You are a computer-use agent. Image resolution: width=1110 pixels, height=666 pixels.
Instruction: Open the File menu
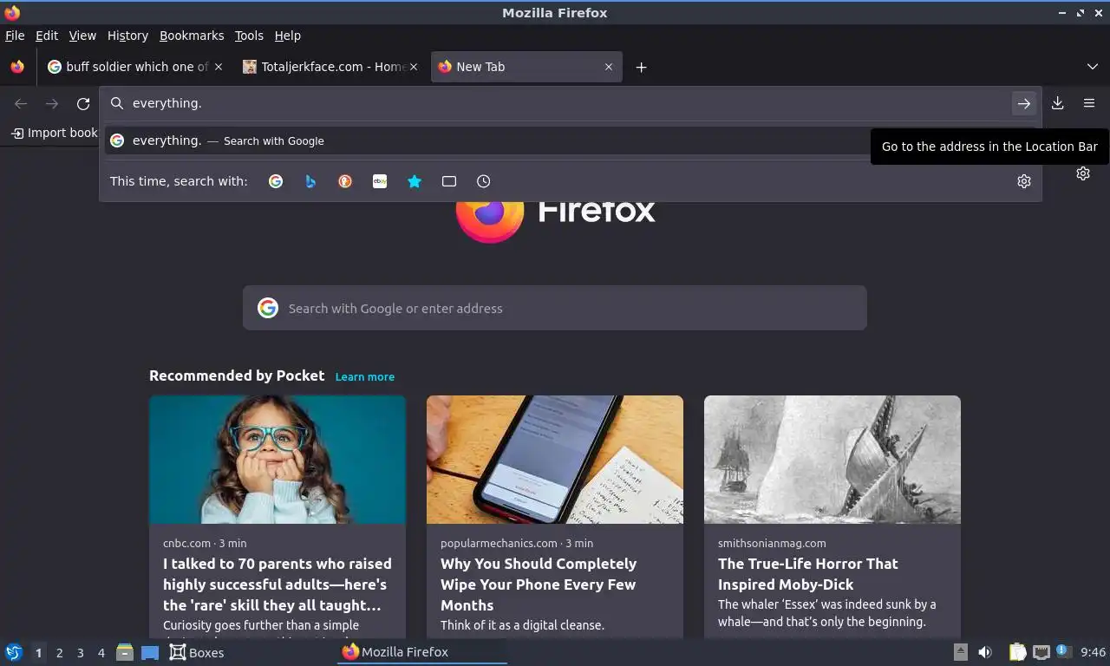(x=15, y=36)
